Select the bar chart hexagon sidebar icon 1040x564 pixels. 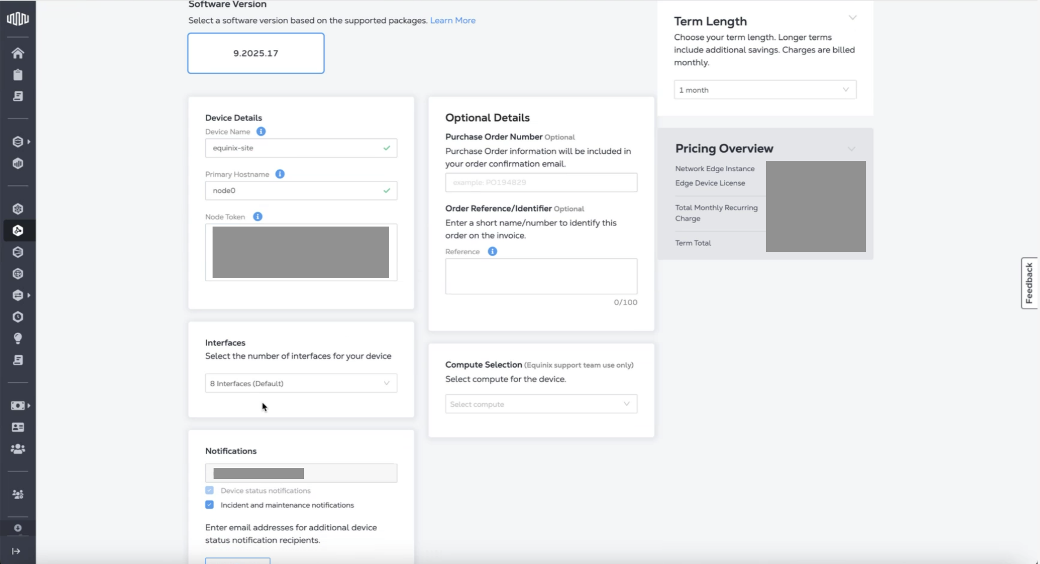(x=18, y=163)
